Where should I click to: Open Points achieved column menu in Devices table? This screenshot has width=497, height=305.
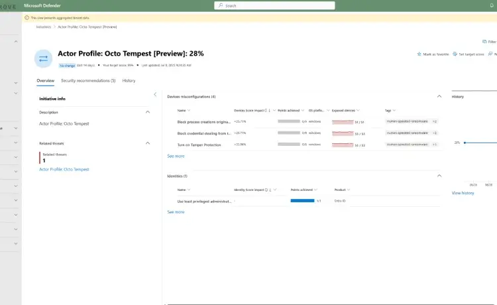click(303, 110)
